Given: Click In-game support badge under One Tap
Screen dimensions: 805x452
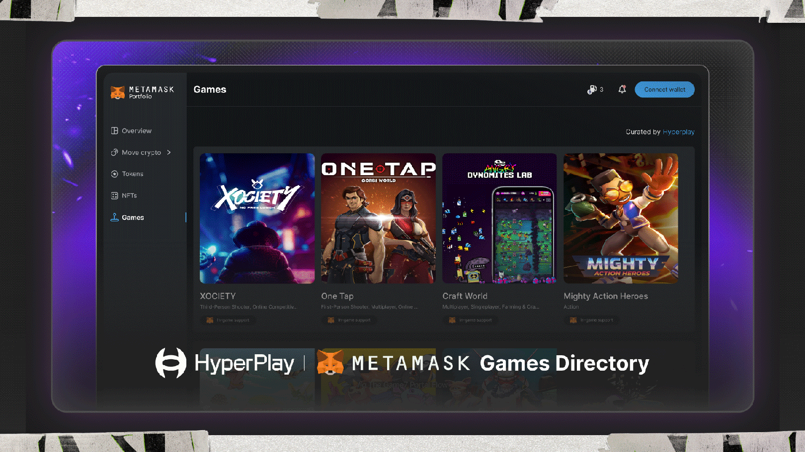Looking at the screenshot, I should coord(349,320).
